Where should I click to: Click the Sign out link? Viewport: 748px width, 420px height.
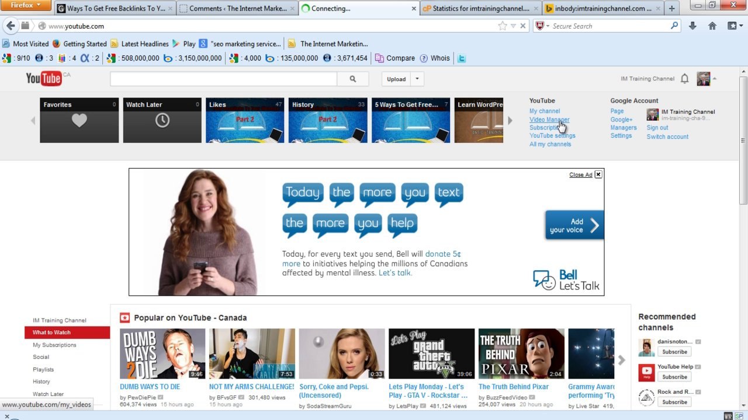click(657, 127)
